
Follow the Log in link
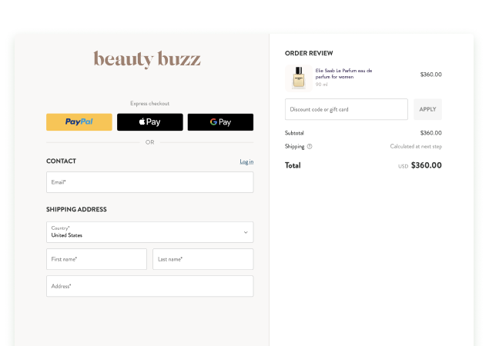click(x=246, y=161)
